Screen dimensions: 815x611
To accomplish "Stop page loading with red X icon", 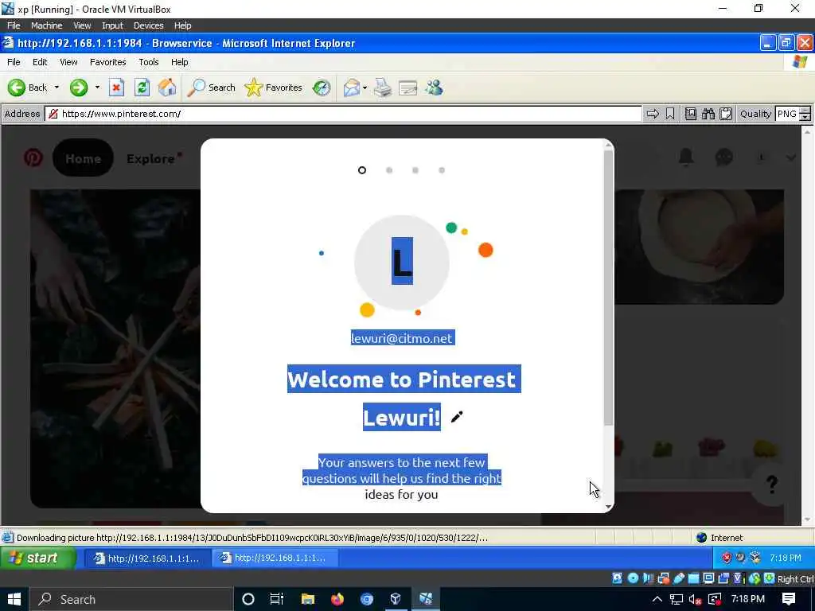I will click(x=116, y=88).
